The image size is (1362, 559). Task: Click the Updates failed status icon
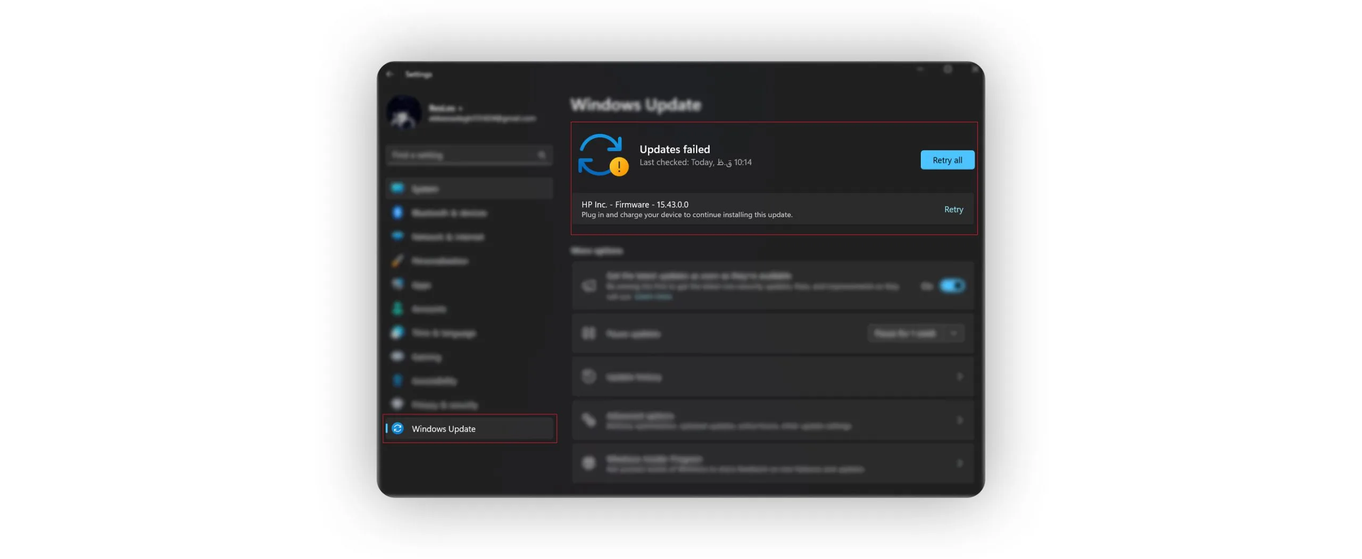point(603,155)
